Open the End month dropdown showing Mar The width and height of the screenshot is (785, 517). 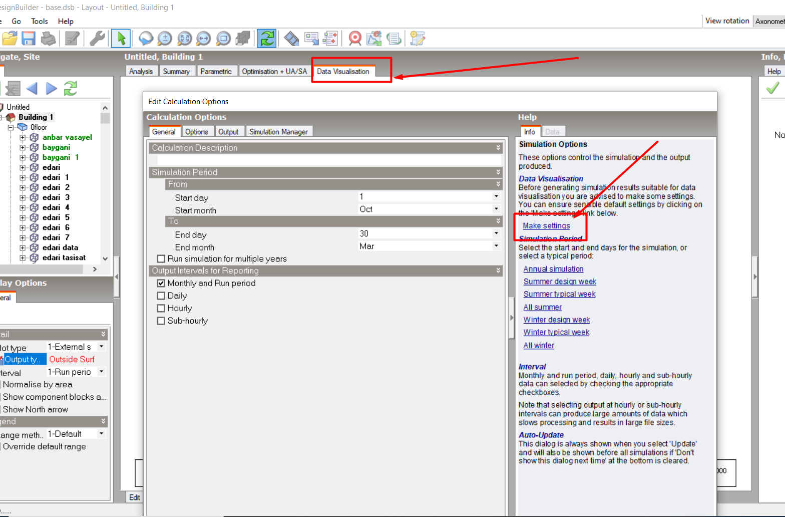point(496,246)
